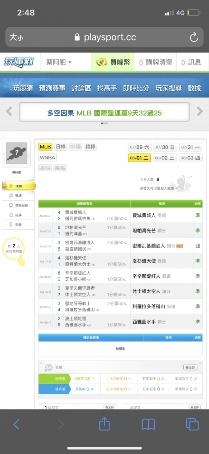The image size is (209, 454).
Task: Open the 玩競猜 nav menu
Action: click(x=23, y=89)
